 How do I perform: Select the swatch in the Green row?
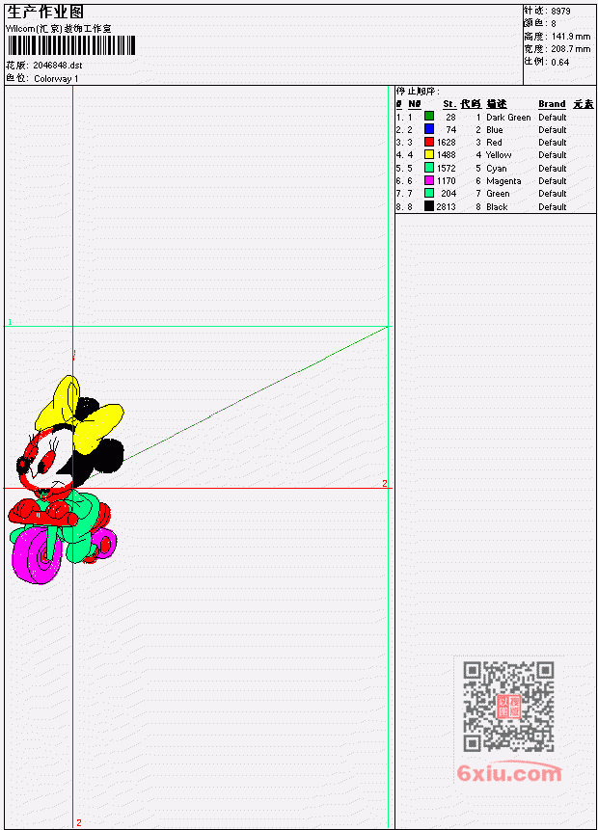(429, 193)
